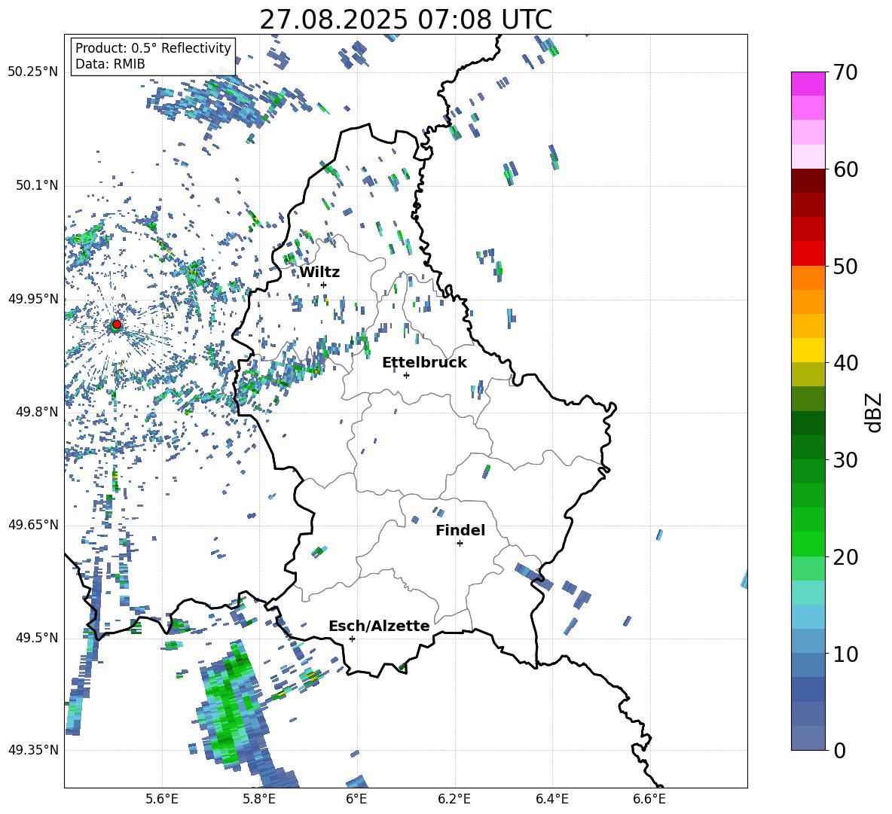Viewport: 892px width, 814px height.
Task: Select the Ettelbruck city label
Action: [424, 363]
